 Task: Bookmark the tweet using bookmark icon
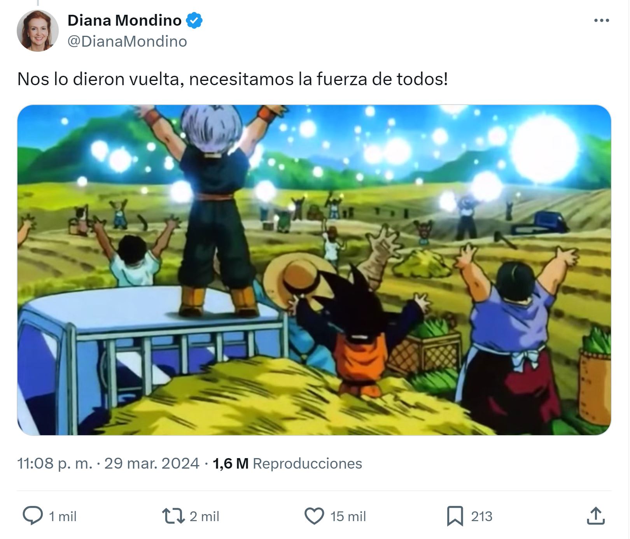pyautogui.click(x=455, y=516)
